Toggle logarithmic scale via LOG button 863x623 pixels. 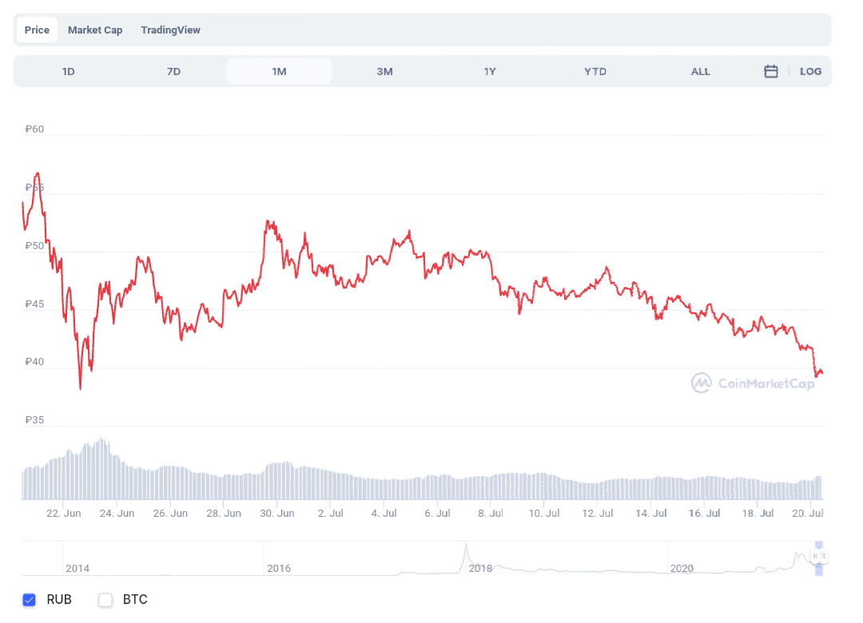click(x=810, y=71)
